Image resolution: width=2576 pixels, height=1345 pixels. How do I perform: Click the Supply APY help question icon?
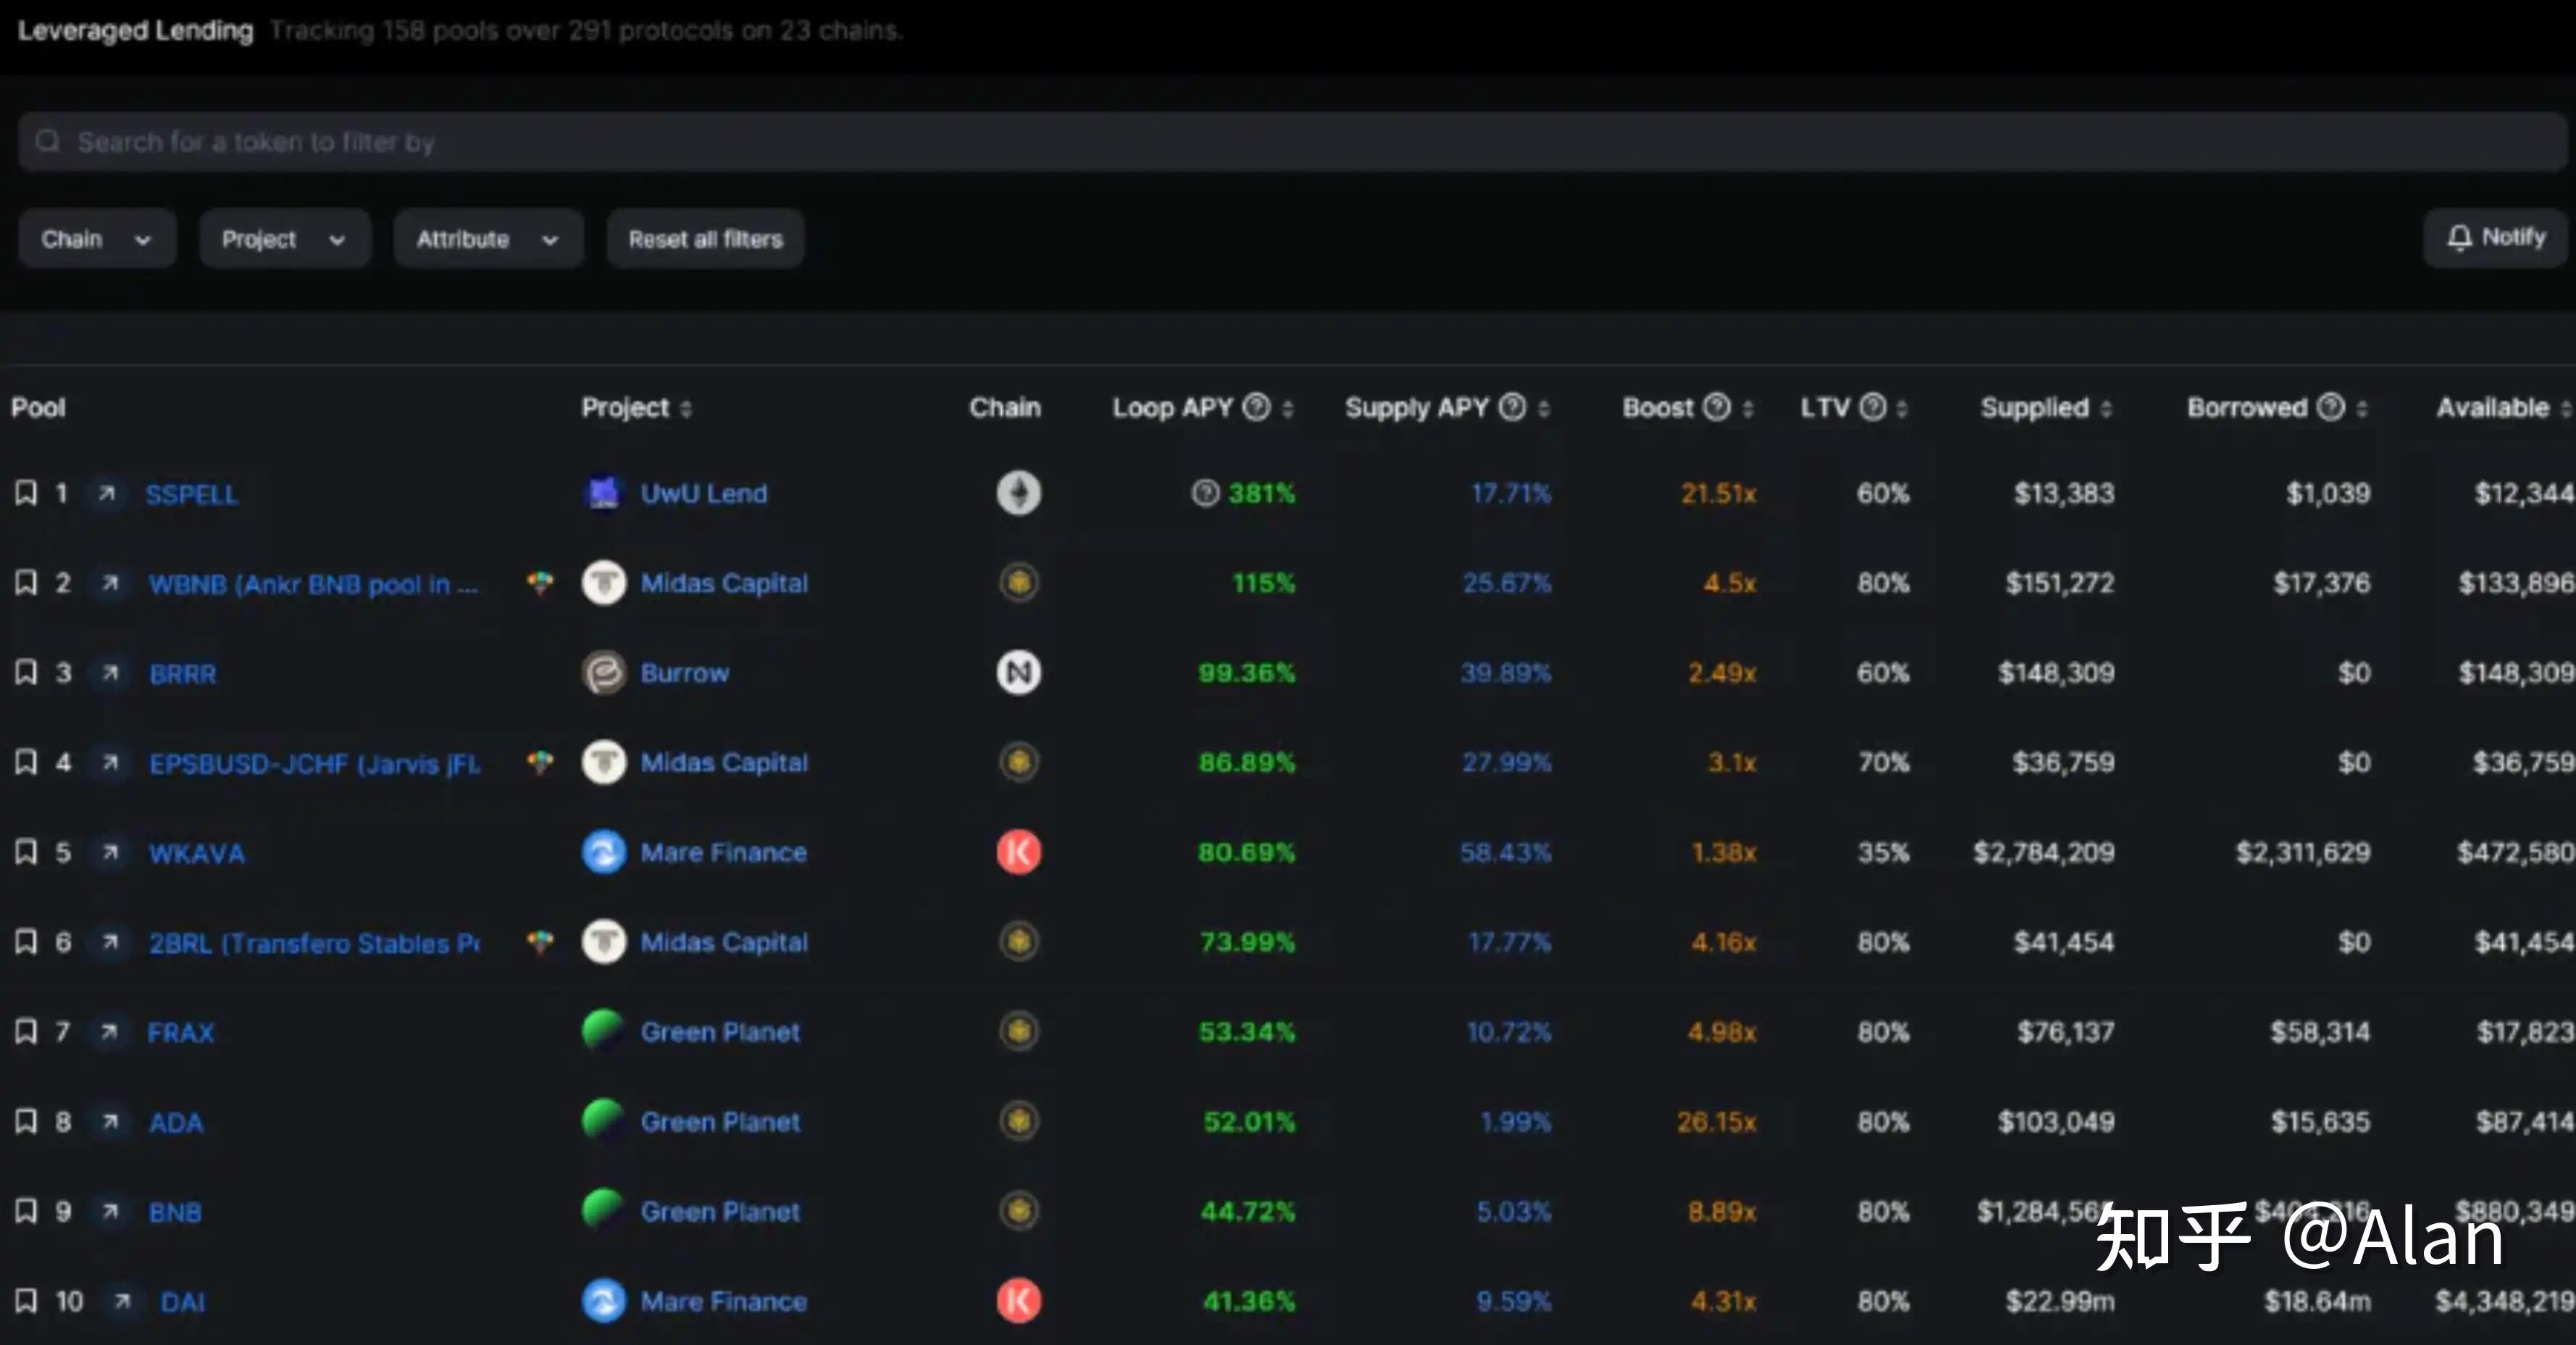coord(1513,407)
